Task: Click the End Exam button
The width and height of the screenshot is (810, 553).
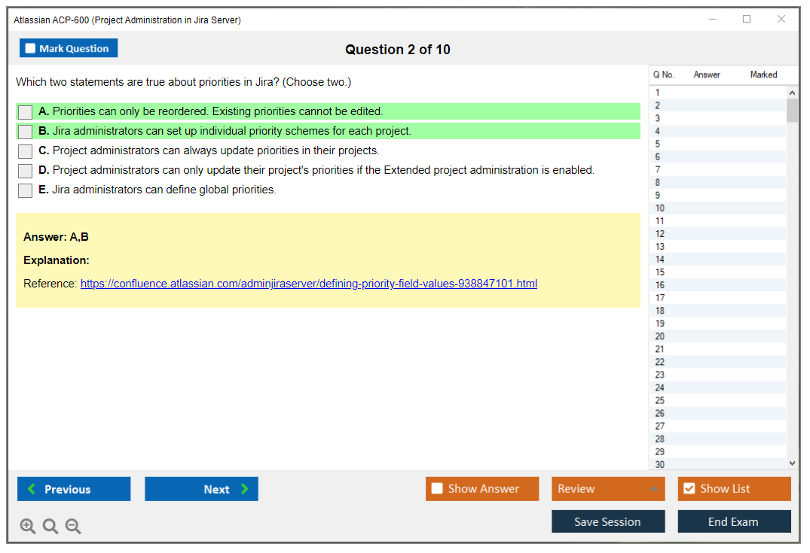Action: (734, 521)
